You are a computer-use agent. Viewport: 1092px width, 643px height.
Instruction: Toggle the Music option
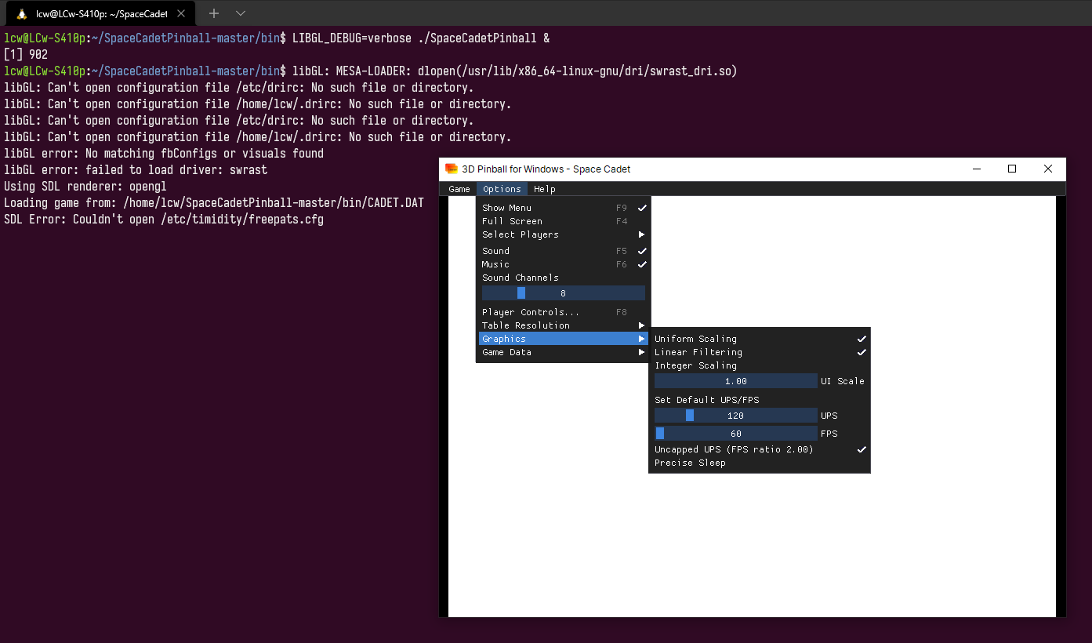tap(564, 264)
